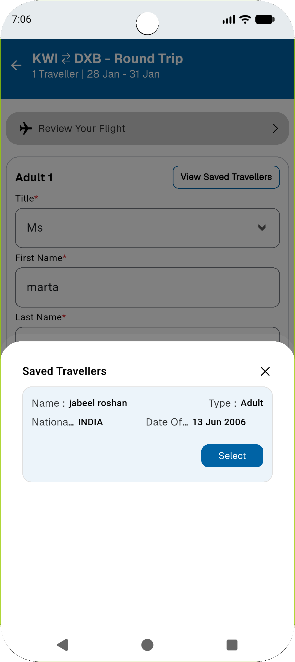295x662 pixels.
Task: Tap the Android back navigation triangle
Action: pyautogui.click(x=63, y=645)
